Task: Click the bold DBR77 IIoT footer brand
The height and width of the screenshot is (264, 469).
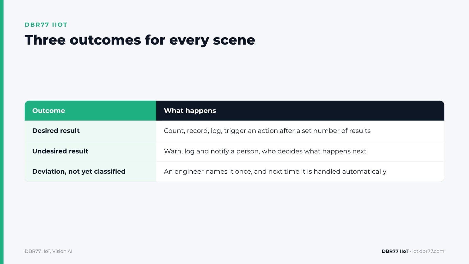Action: [x=395, y=251]
